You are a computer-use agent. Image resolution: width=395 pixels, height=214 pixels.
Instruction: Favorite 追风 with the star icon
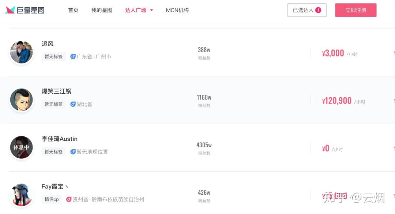(x=394, y=53)
